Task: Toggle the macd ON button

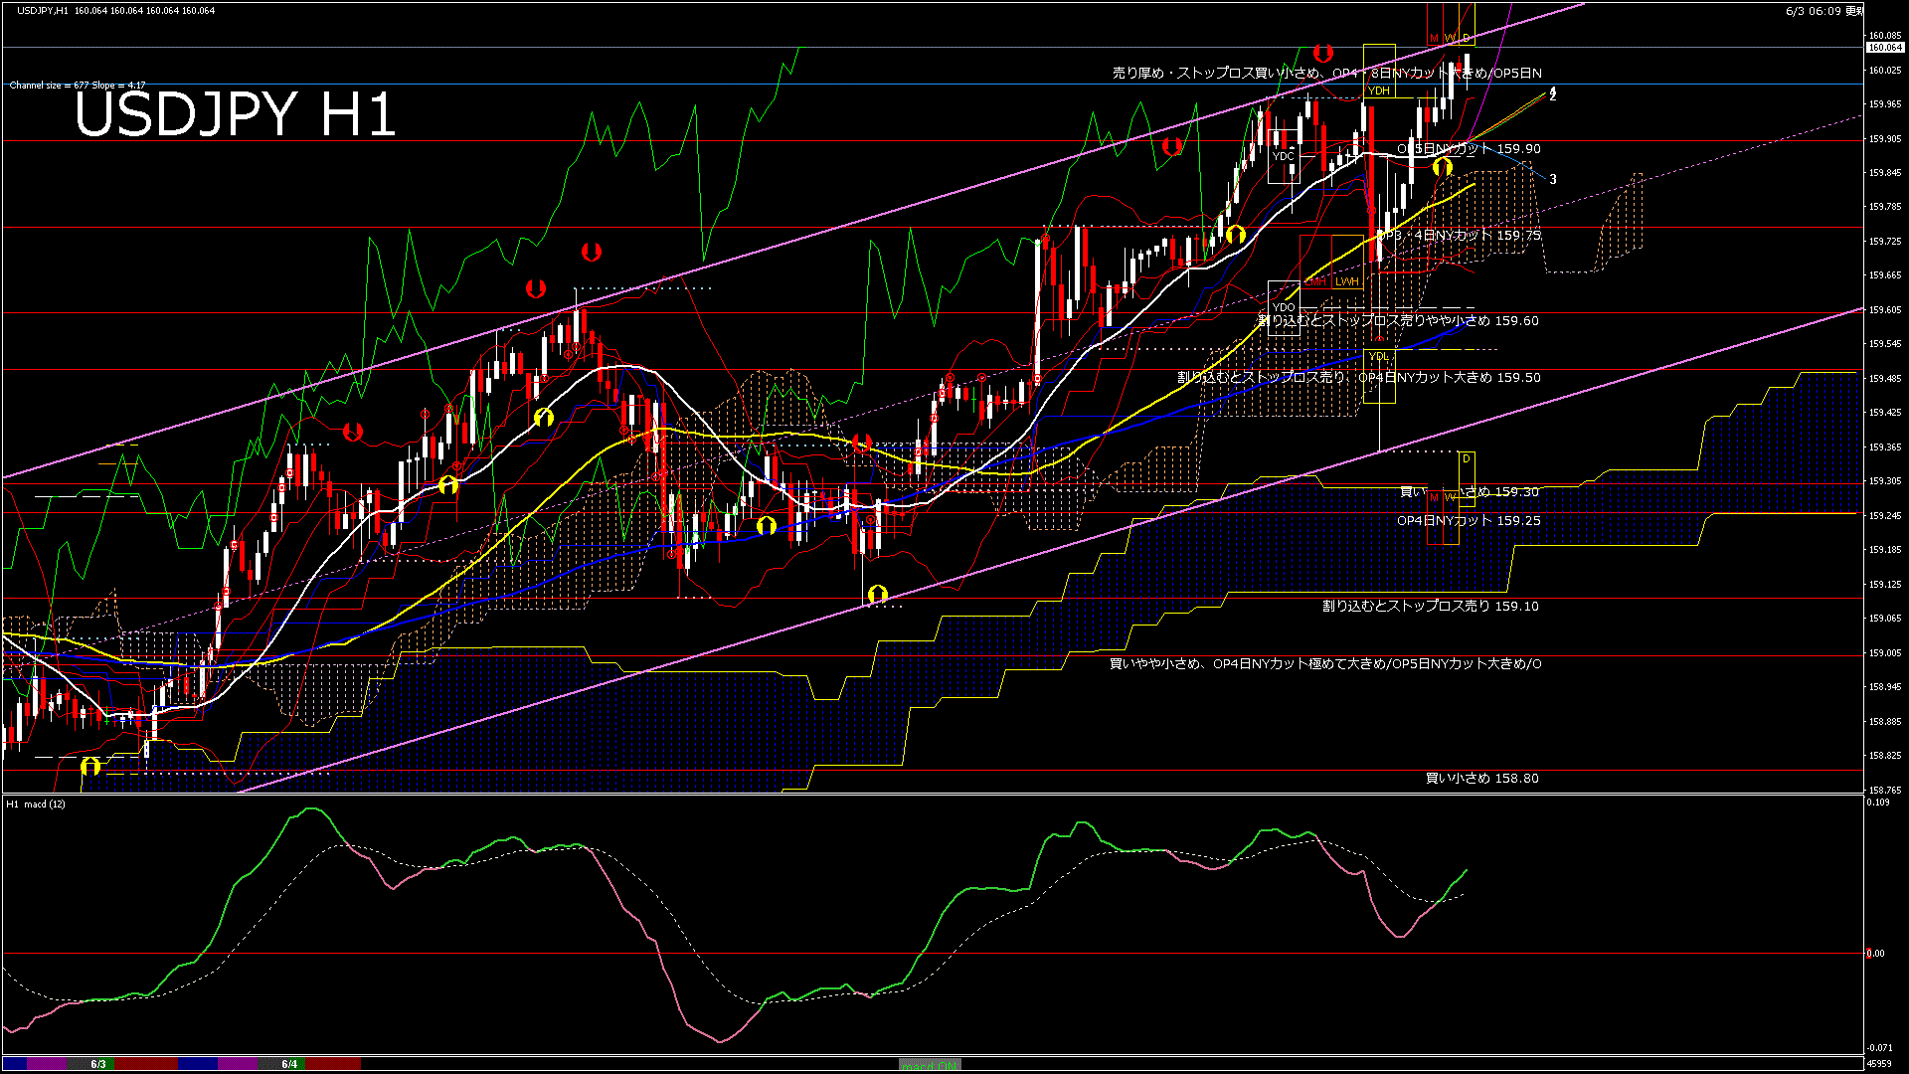Action: point(930,1064)
